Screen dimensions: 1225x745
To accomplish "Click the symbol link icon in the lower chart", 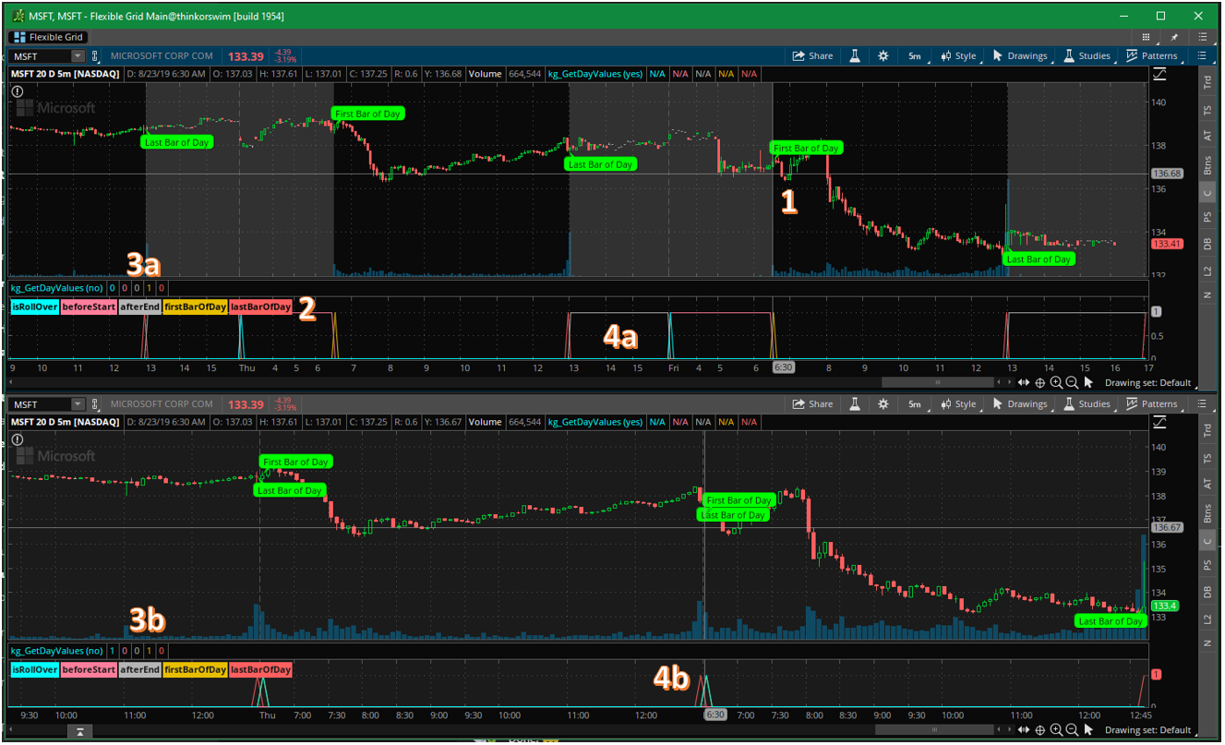I will click(x=94, y=404).
